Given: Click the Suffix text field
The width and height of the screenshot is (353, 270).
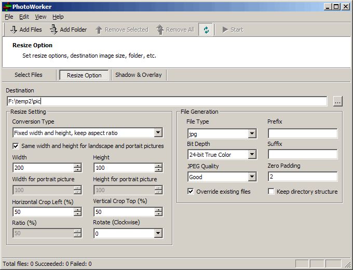Looking at the screenshot, I should coord(303,155).
